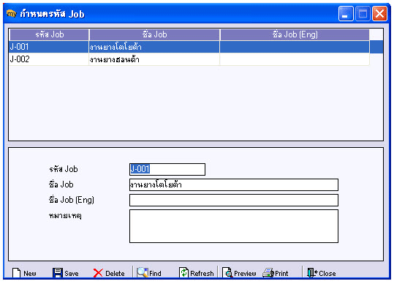Click the app logo in the title bar
This screenshot has width=394, height=284.
point(11,13)
